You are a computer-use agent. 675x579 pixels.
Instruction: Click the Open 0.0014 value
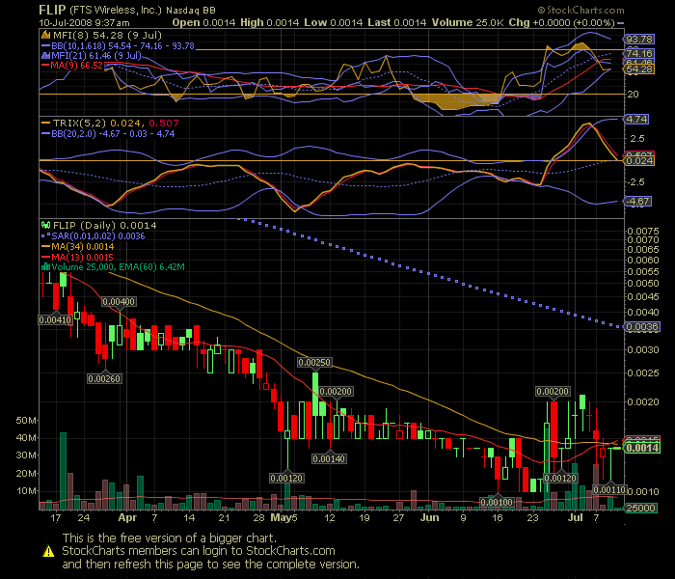click(203, 23)
